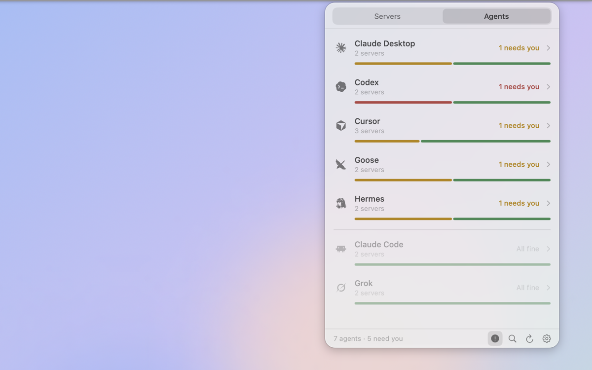
Task: Click the Cursor cube icon
Action: 341,125
